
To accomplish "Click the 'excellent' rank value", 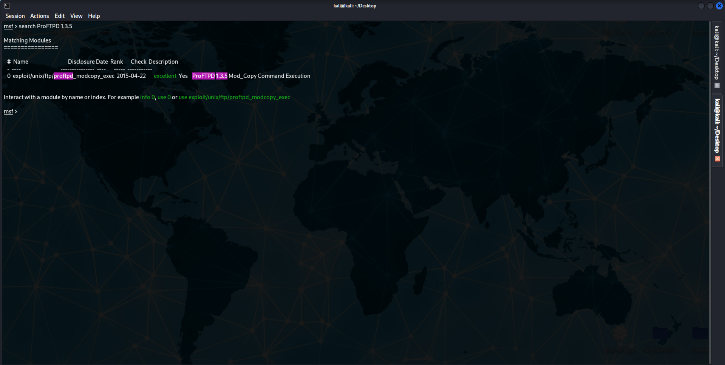I will [165, 76].
